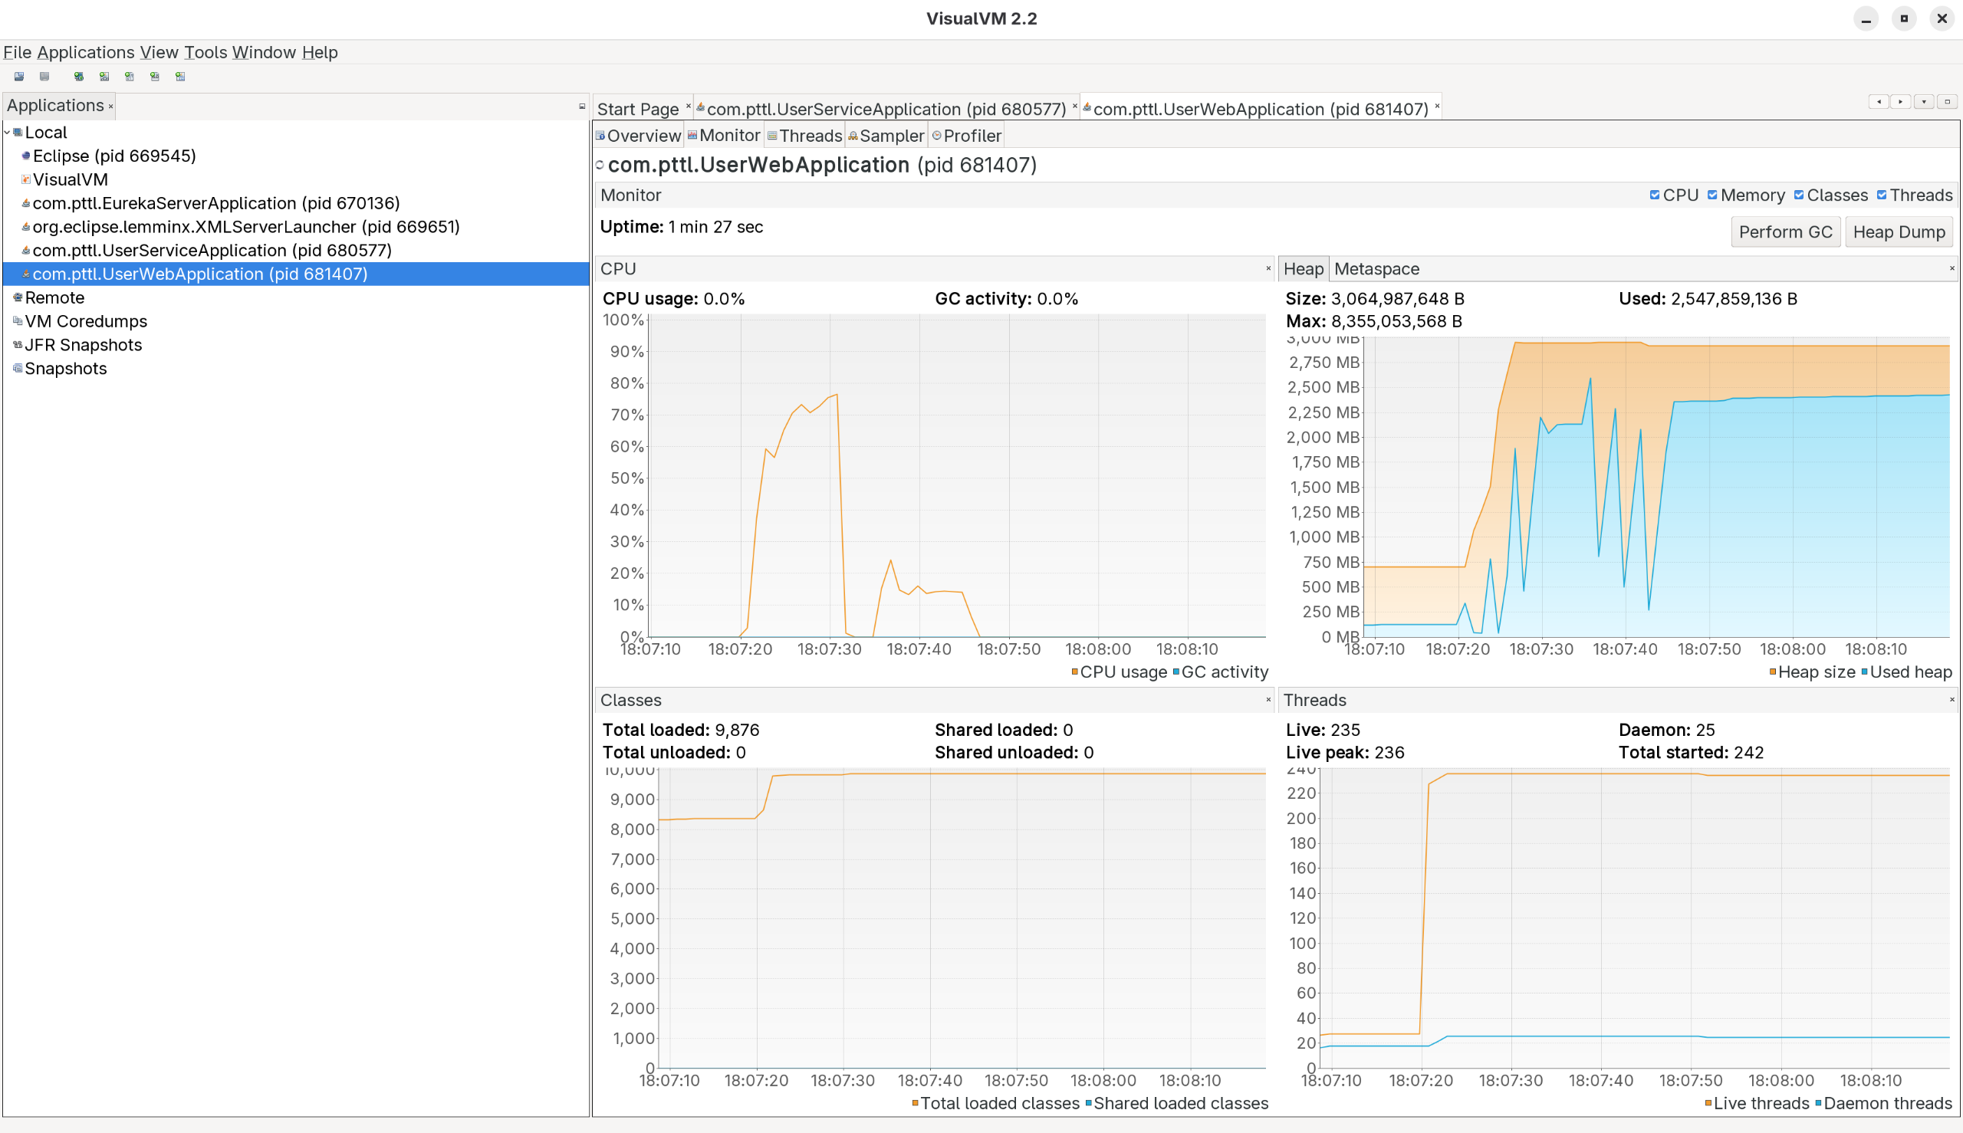Uncheck the CPU graph checkbox

tap(1654, 195)
